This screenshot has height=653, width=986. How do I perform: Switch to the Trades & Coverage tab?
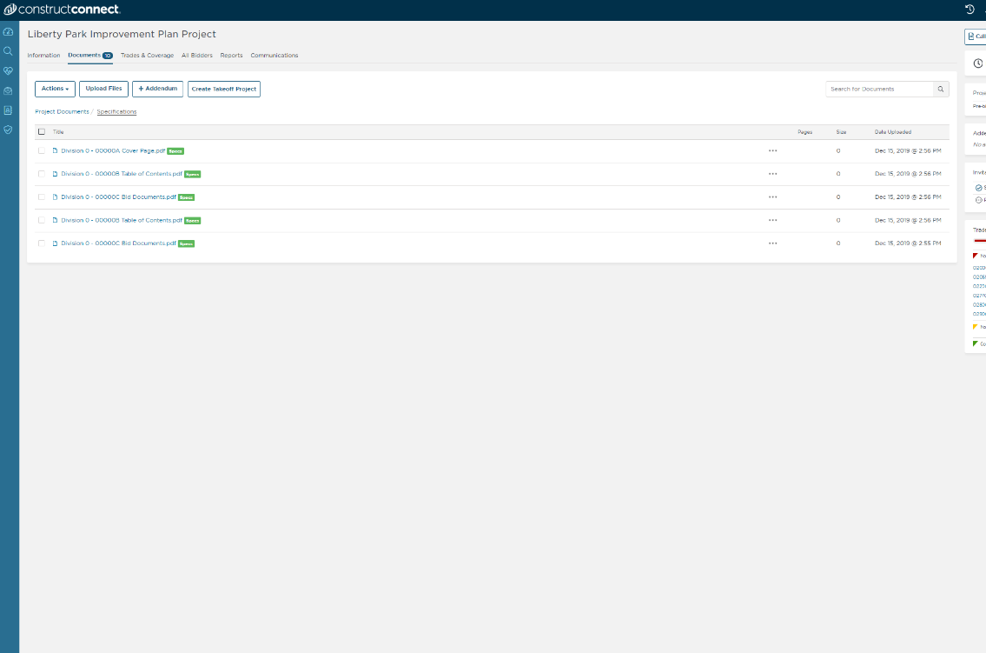click(x=147, y=55)
